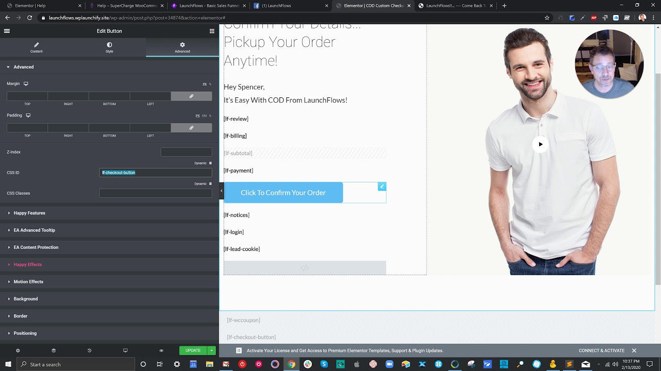The height and width of the screenshot is (371, 661).
Task: Select the [lf-payment] shortcode text
Action: [238, 171]
